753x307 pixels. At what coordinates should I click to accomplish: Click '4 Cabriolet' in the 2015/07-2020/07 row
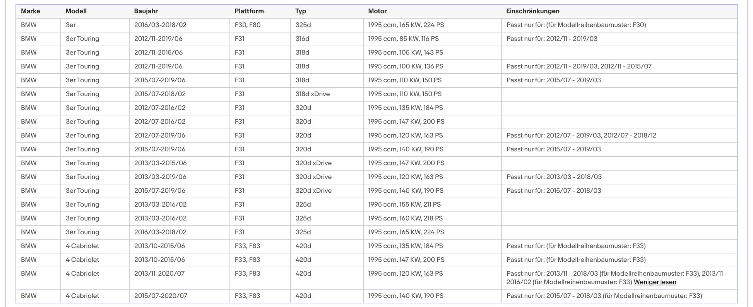pyautogui.click(x=82, y=296)
